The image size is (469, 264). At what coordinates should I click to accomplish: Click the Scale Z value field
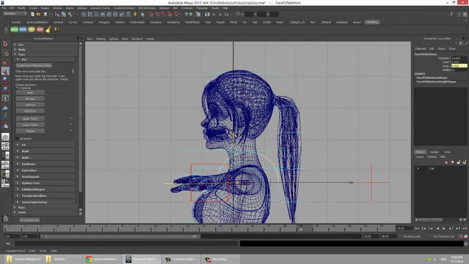click(x=459, y=66)
